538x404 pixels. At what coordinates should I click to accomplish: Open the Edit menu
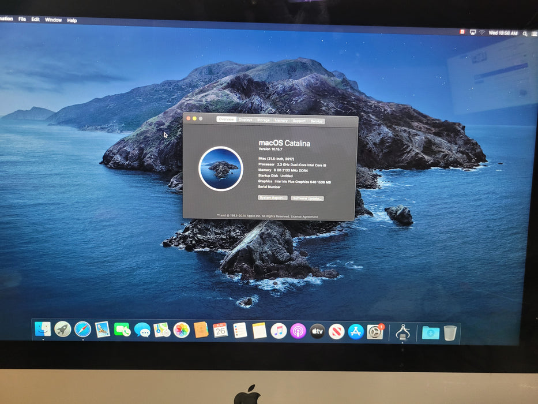pos(35,19)
